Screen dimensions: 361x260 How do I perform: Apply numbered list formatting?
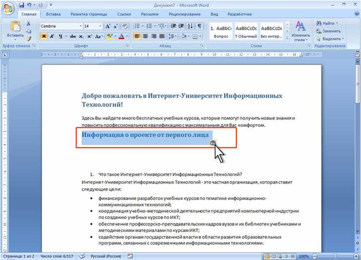(x=149, y=26)
